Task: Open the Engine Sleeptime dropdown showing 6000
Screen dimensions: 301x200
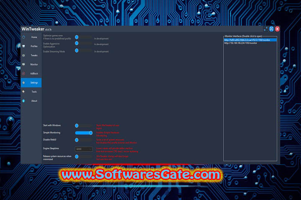Action: click(84, 149)
